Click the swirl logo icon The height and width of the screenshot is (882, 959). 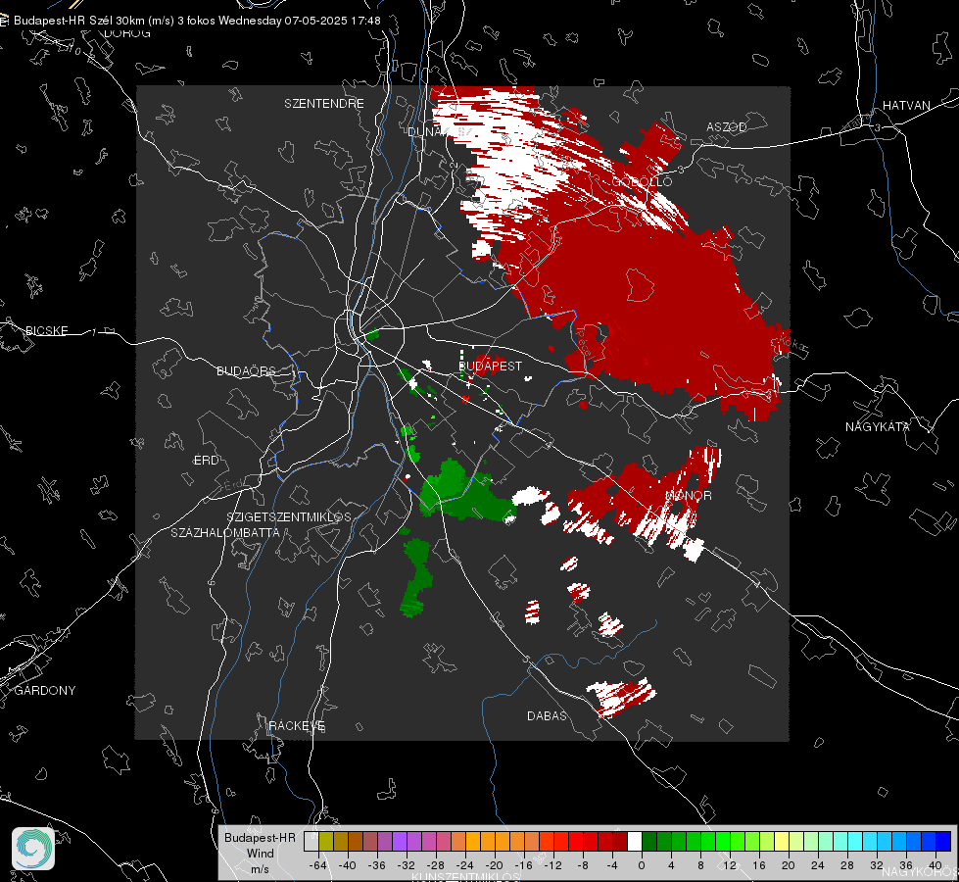pos(33,849)
